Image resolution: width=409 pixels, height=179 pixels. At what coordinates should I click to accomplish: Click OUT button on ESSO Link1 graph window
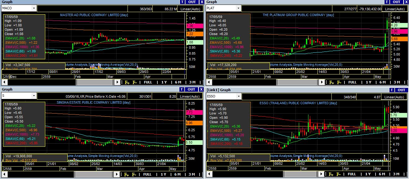pyautogui.click(x=402, y=90)
